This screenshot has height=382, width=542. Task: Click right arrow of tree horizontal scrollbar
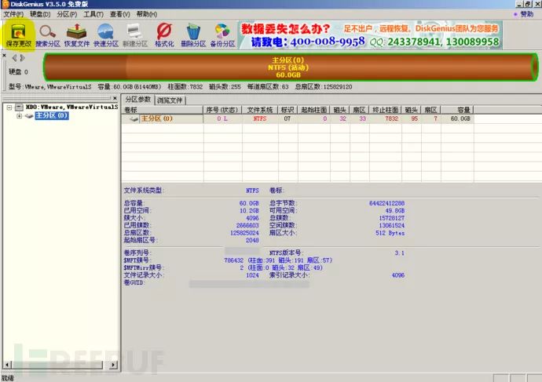[113, 365]
